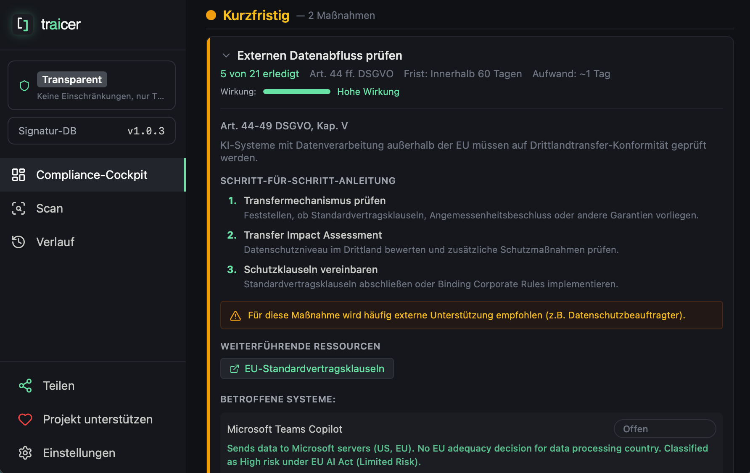Click the Verlauf history clock icon

[18, 242]
